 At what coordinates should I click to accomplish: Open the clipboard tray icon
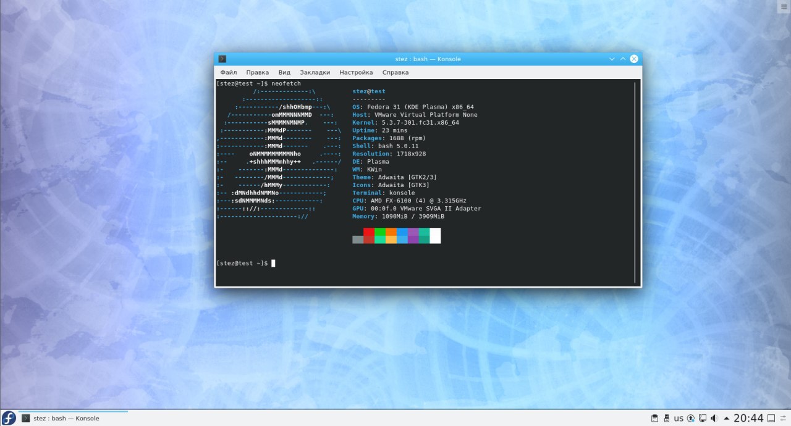click(654, 418)
